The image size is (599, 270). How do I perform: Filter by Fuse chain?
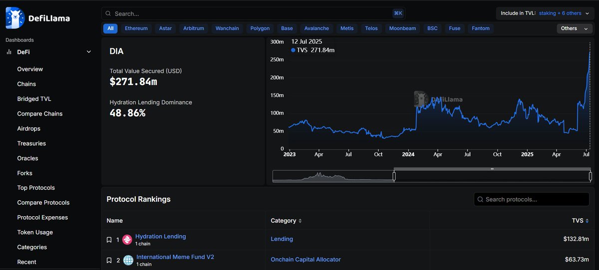coord(455,28)
